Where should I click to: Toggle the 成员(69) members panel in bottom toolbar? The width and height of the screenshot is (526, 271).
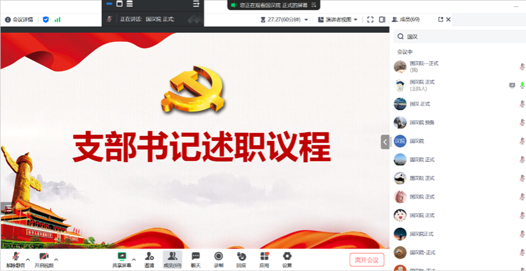(172, 256)
